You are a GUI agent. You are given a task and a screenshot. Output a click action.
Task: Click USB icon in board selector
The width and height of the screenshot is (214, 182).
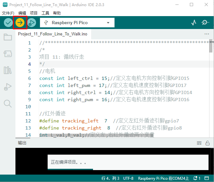(x=46, y=23)
